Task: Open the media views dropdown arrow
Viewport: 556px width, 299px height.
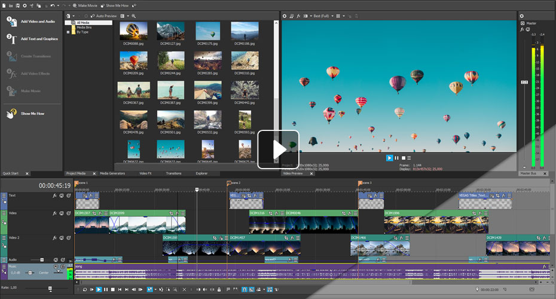Action: coord(127,16)
